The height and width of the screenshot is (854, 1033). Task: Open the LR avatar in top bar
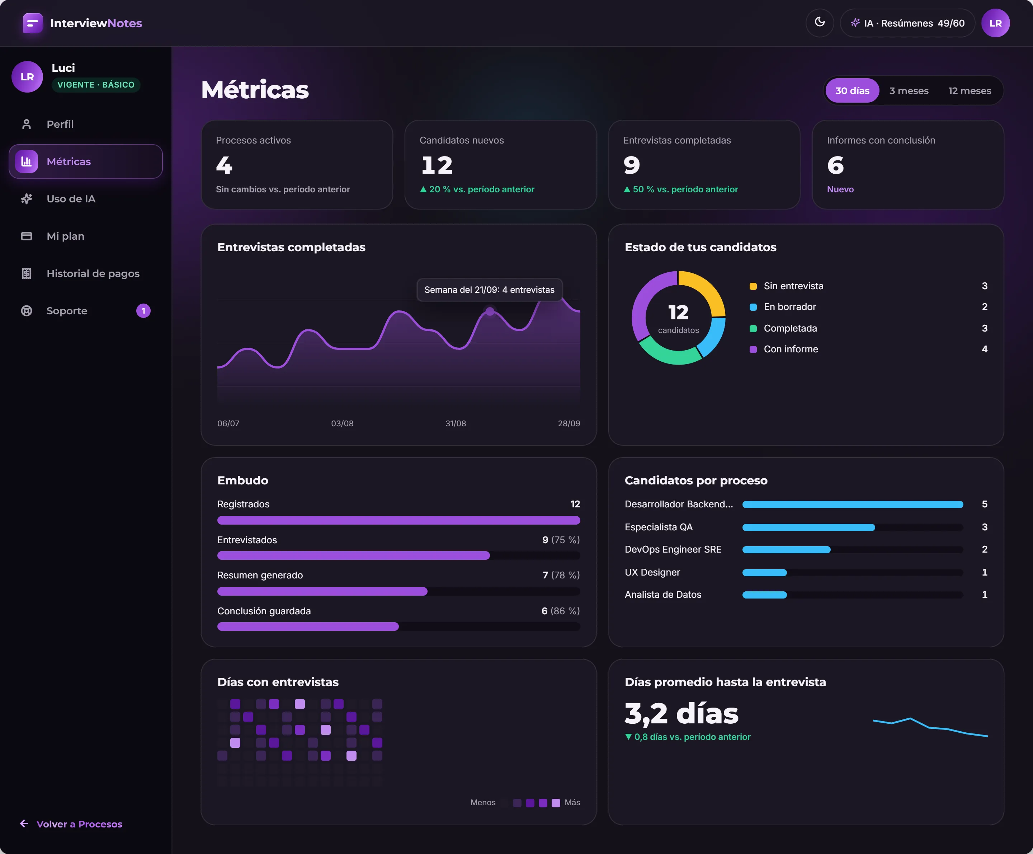[x=996, y=23]
